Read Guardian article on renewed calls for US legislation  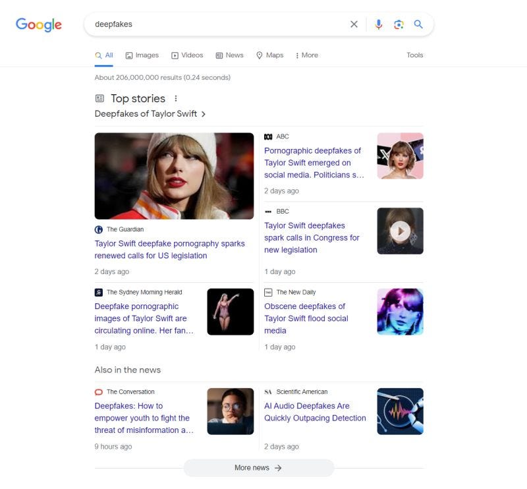click(170, 250)
